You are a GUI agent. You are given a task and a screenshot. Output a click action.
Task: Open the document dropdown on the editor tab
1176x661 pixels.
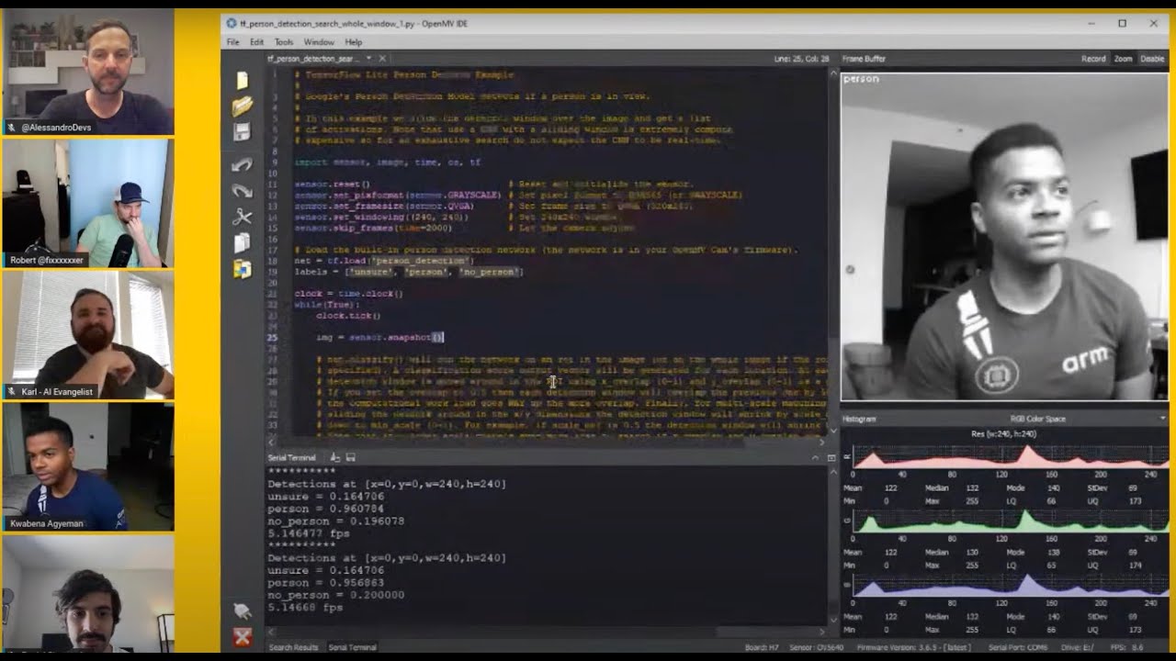point(367,59)
